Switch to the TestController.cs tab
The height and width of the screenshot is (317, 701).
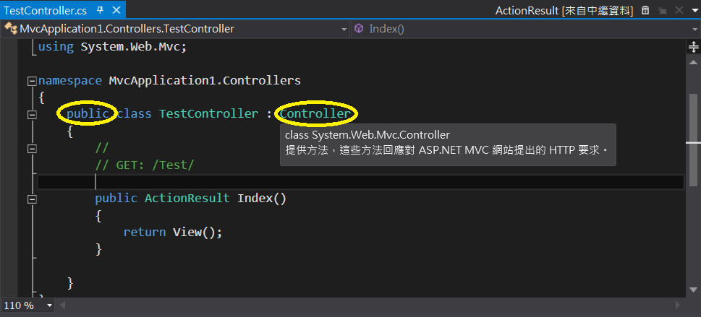(x=45, y=11)
